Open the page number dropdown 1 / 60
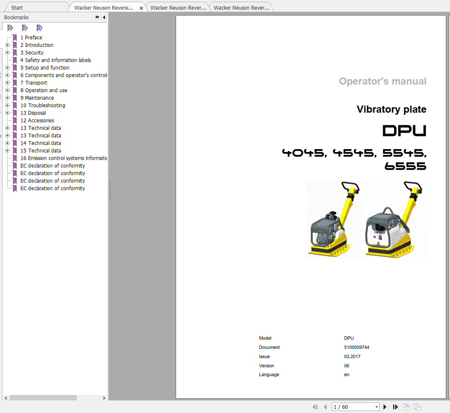The image size is (450, 413). tap(376, 407)
